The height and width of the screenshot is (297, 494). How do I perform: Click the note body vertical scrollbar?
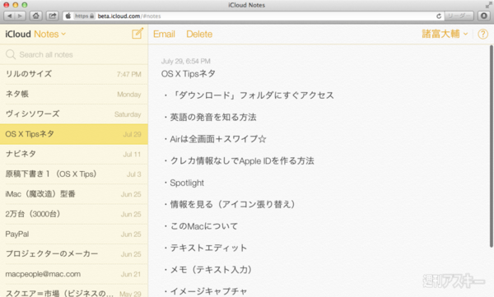491,146
